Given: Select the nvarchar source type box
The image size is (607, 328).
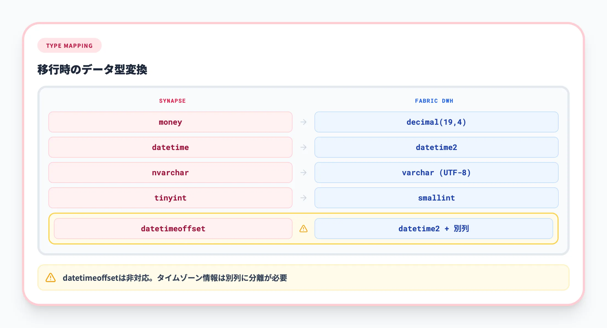Looking at the screenshot, I should (170, 173).
